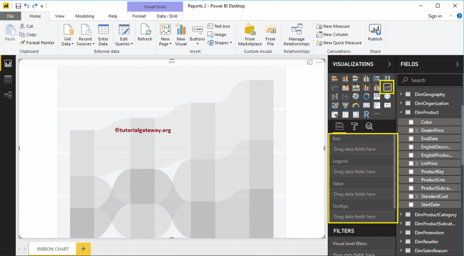Image resolution: width=464 pixels, height=256 pixels.
Task: Click the Refresh button
Action: point(145,33)
